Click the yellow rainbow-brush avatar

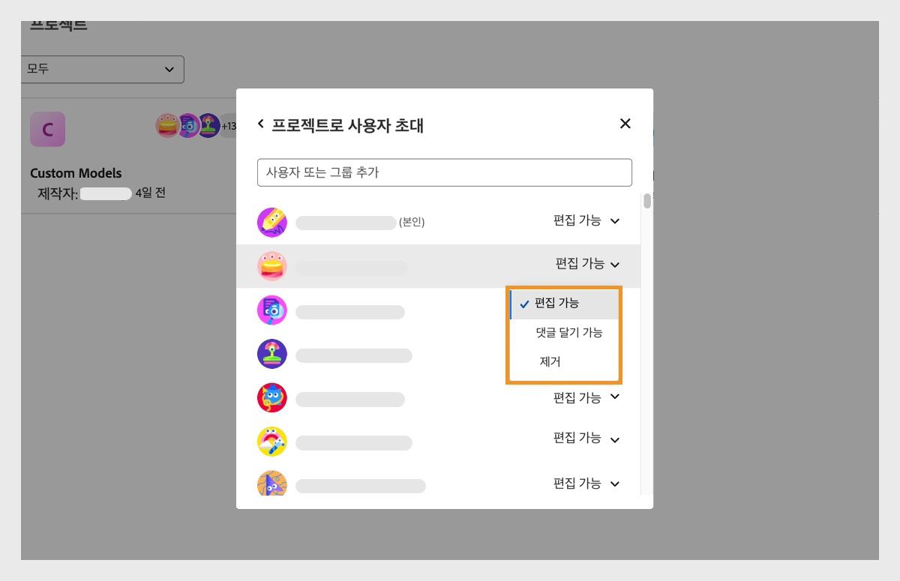(272, 442)
